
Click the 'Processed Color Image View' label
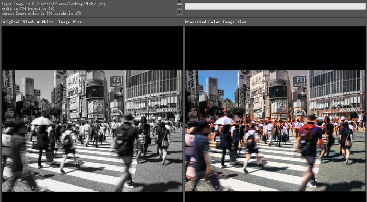[x=216, y=22]
